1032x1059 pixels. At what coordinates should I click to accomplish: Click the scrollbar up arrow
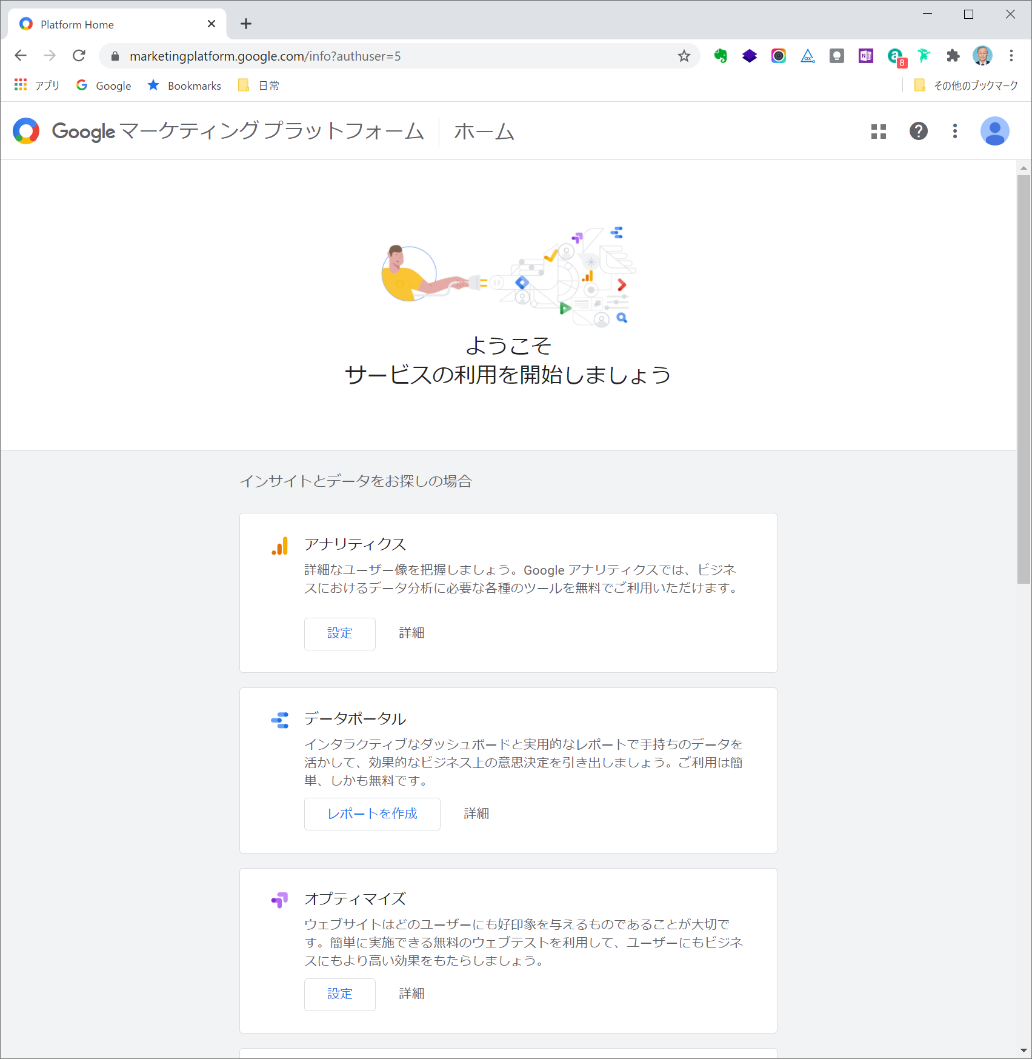tap(1024, 168)
